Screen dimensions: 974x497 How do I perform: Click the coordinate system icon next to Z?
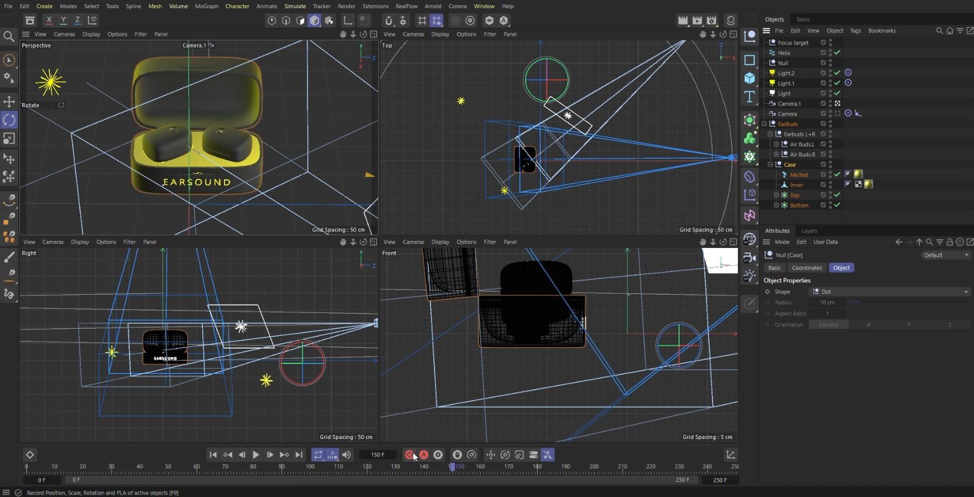tap(92, 20)
